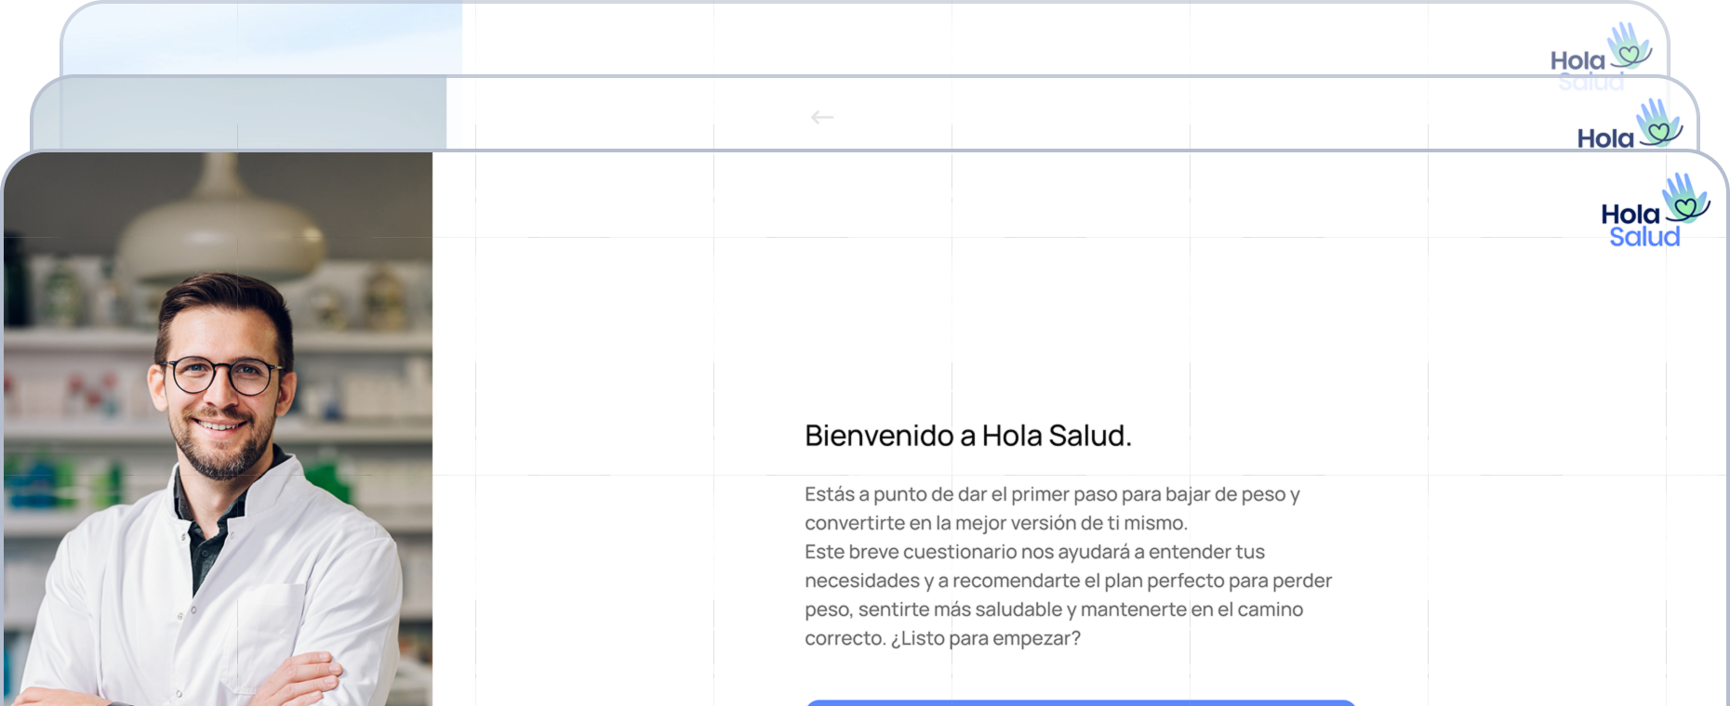This screenshot has height=706, width=1730.
Task: Click the "Bienvenido a Hola Salud." heading
Action: click(x=967, y=436)
